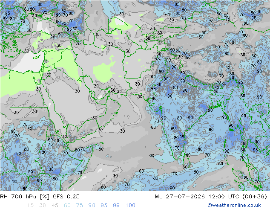Select legend value 90 in bottom scale

pos(92,206)
